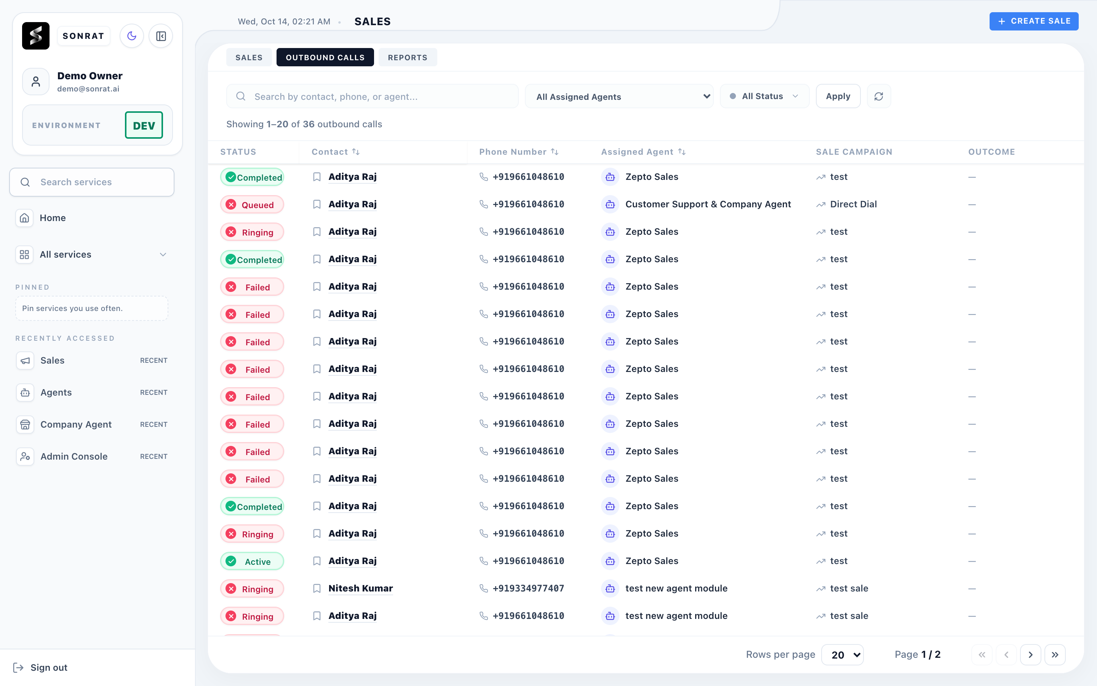Toggle the bookmark in the Active status row
1097x686 pixels.
pyautogui.click(x=317, y=561)
